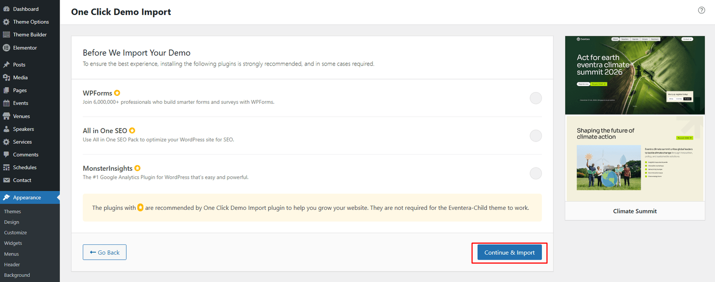Go to the Posts menu

tap(30, 65)
